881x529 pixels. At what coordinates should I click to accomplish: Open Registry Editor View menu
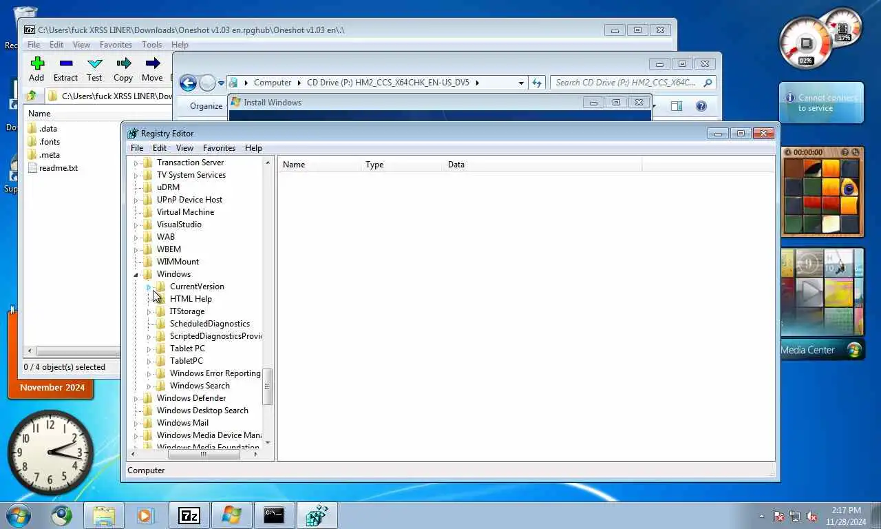[x=184, y=147]
